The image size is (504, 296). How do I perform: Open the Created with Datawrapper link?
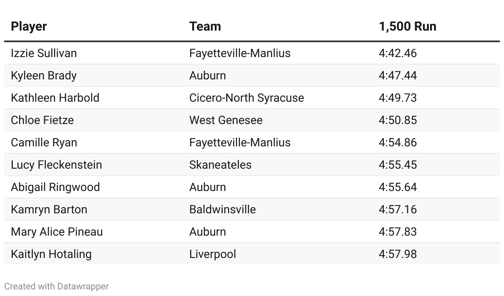[57, 286]
